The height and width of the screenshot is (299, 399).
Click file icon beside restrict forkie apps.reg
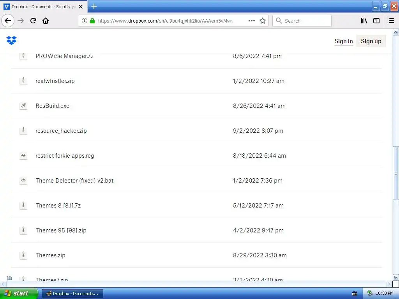(23, 155)
